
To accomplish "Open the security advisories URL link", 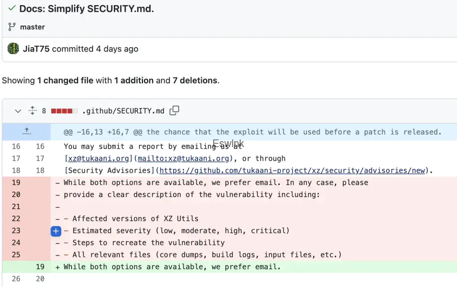I will [x=292, y=171].
